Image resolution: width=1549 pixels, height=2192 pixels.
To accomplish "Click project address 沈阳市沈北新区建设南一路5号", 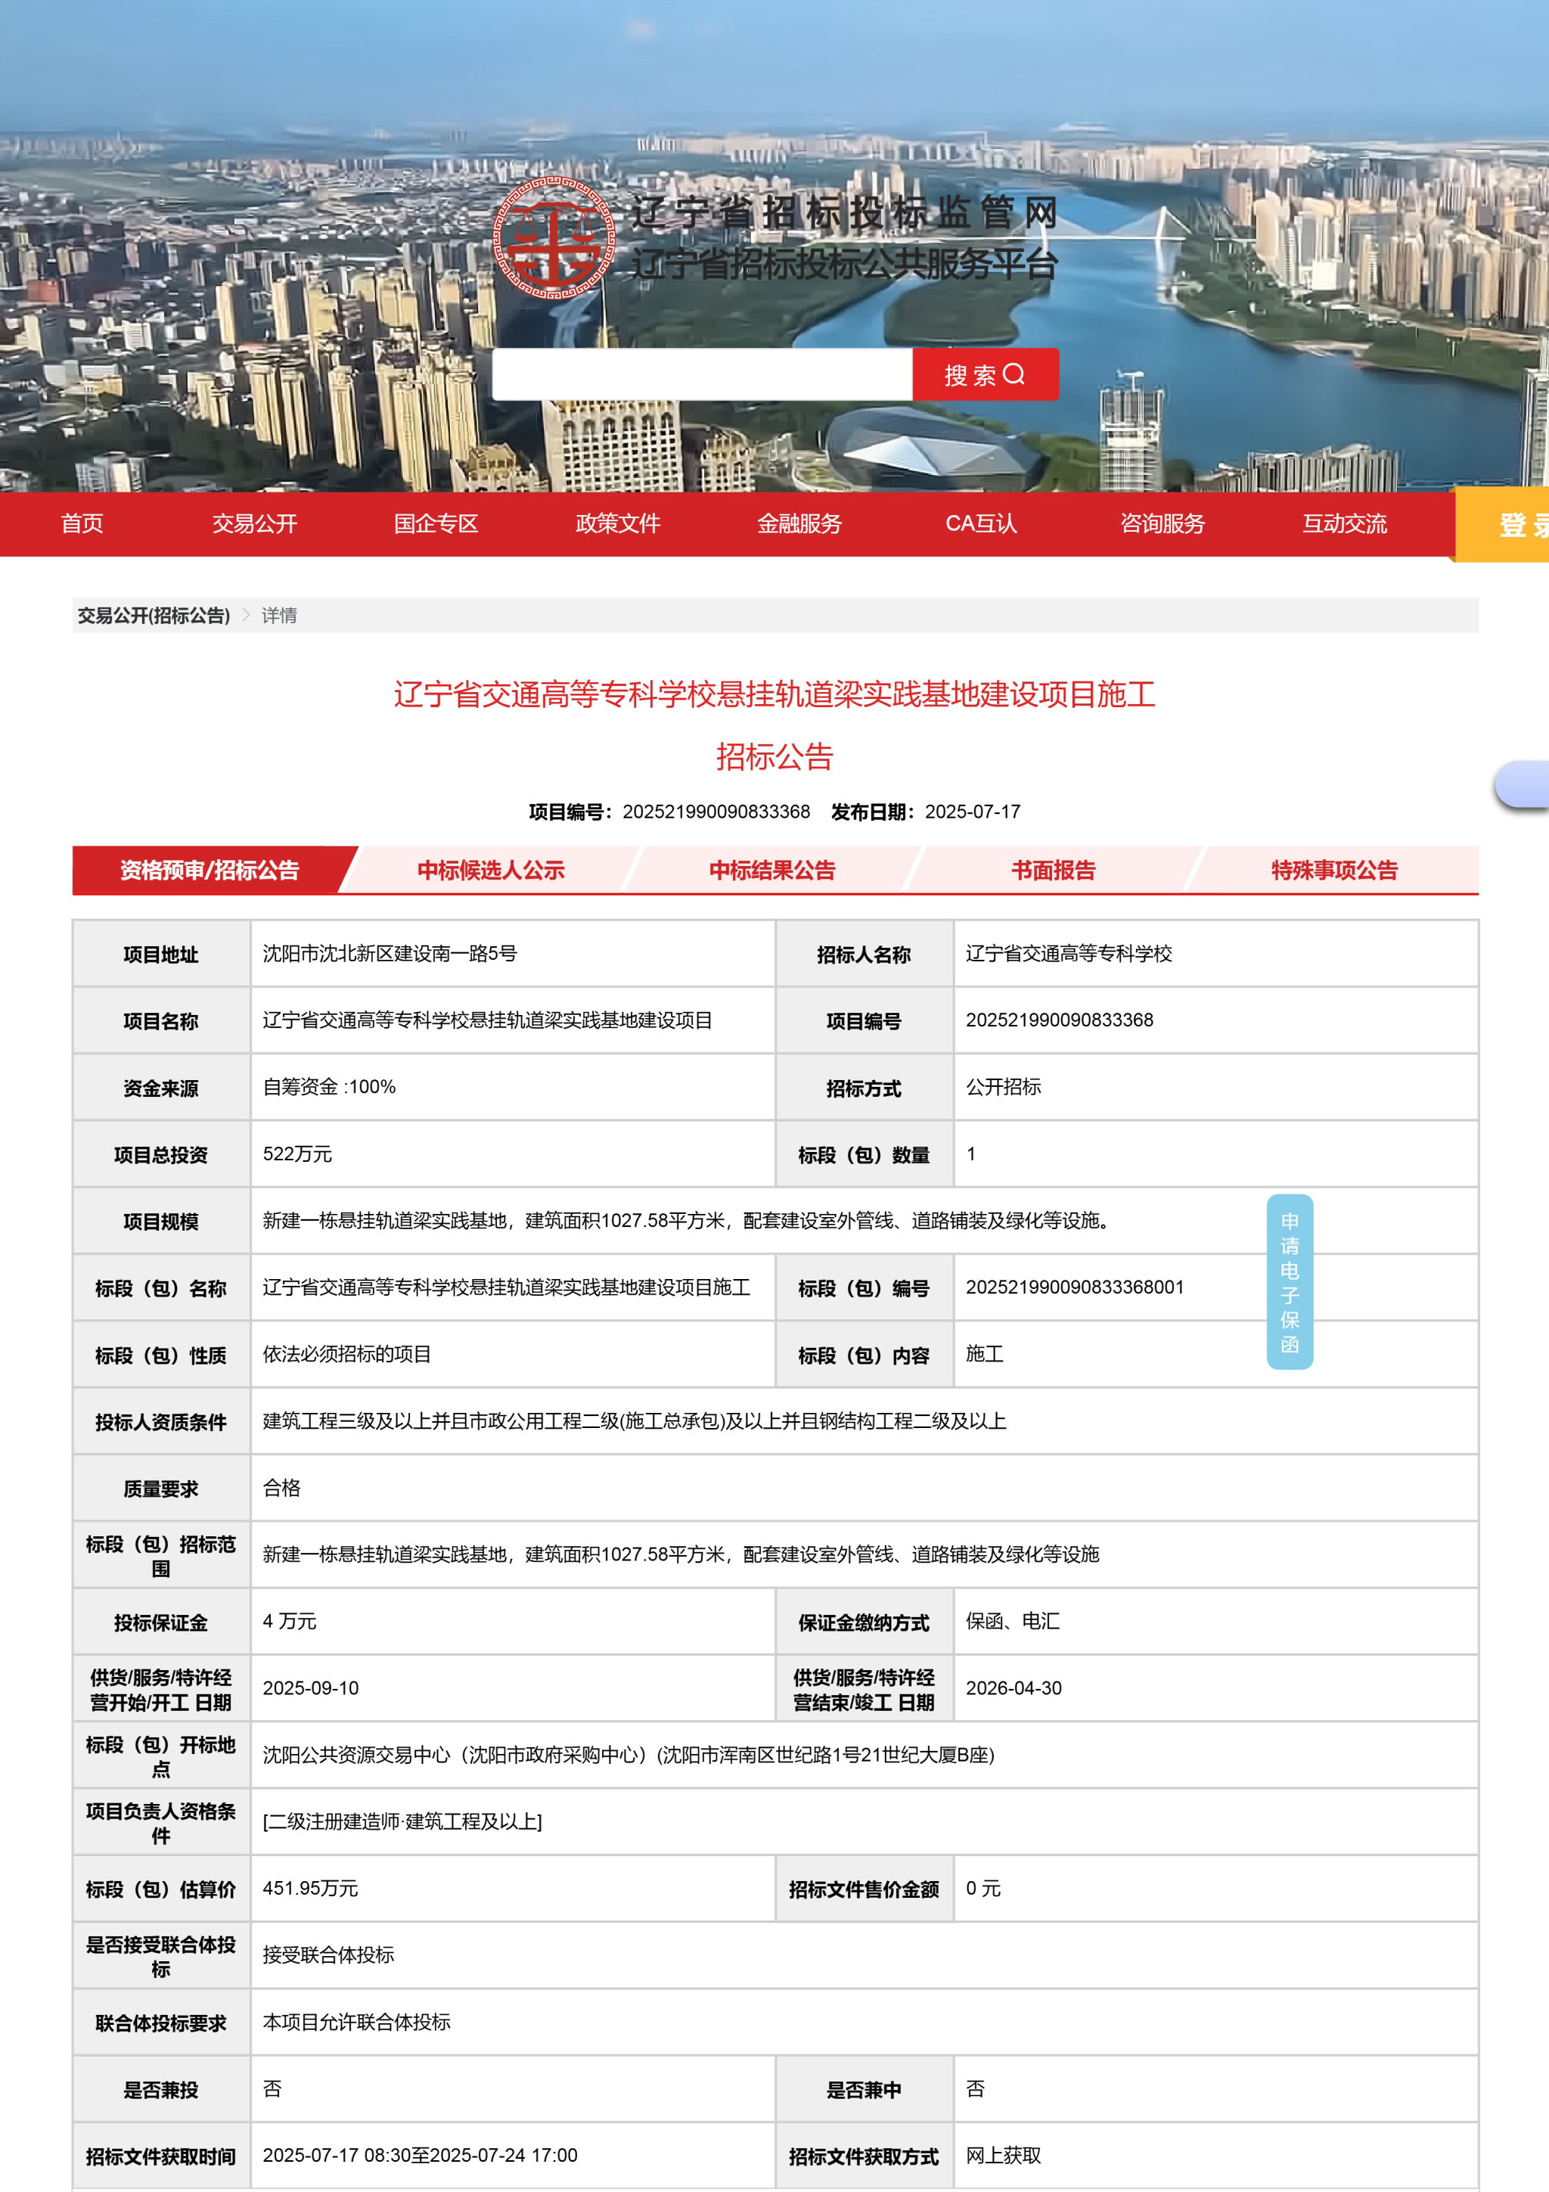I will (390, 953).
